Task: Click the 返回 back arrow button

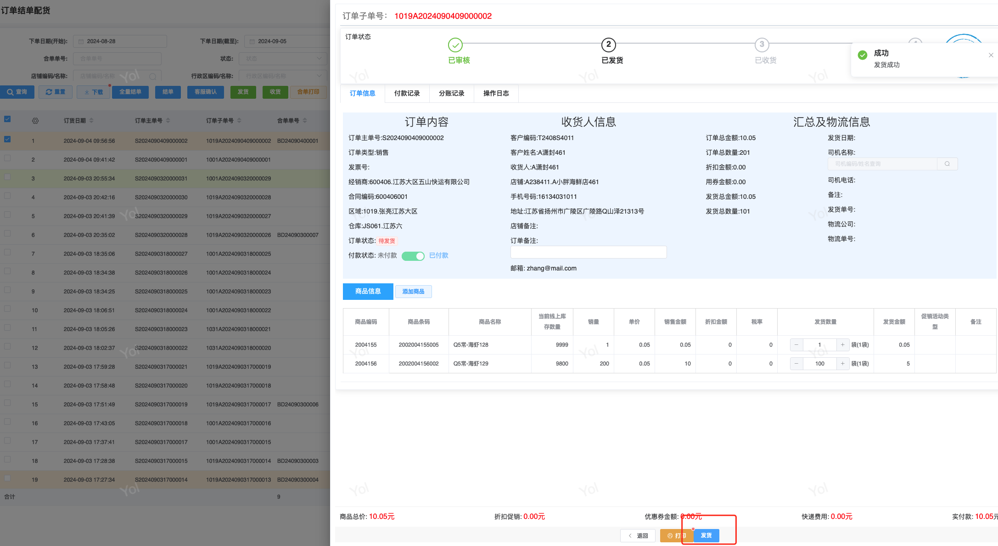Action: click(x=638, y=535)
